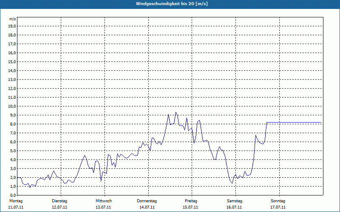
Task: Click the '2,0' y-axis label
Action: [13, 177]
